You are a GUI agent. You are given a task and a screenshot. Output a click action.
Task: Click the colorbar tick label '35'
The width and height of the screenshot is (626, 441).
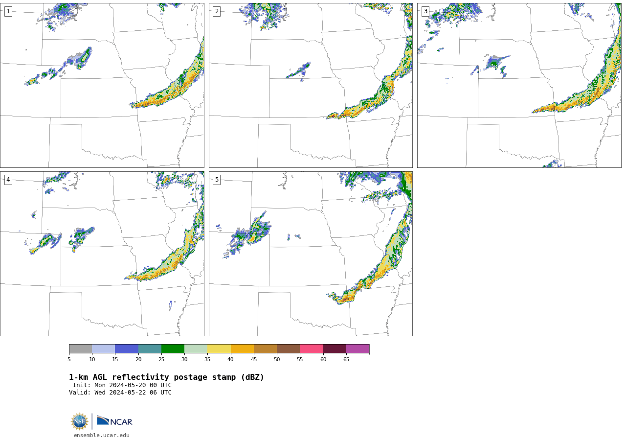point(207,360)
